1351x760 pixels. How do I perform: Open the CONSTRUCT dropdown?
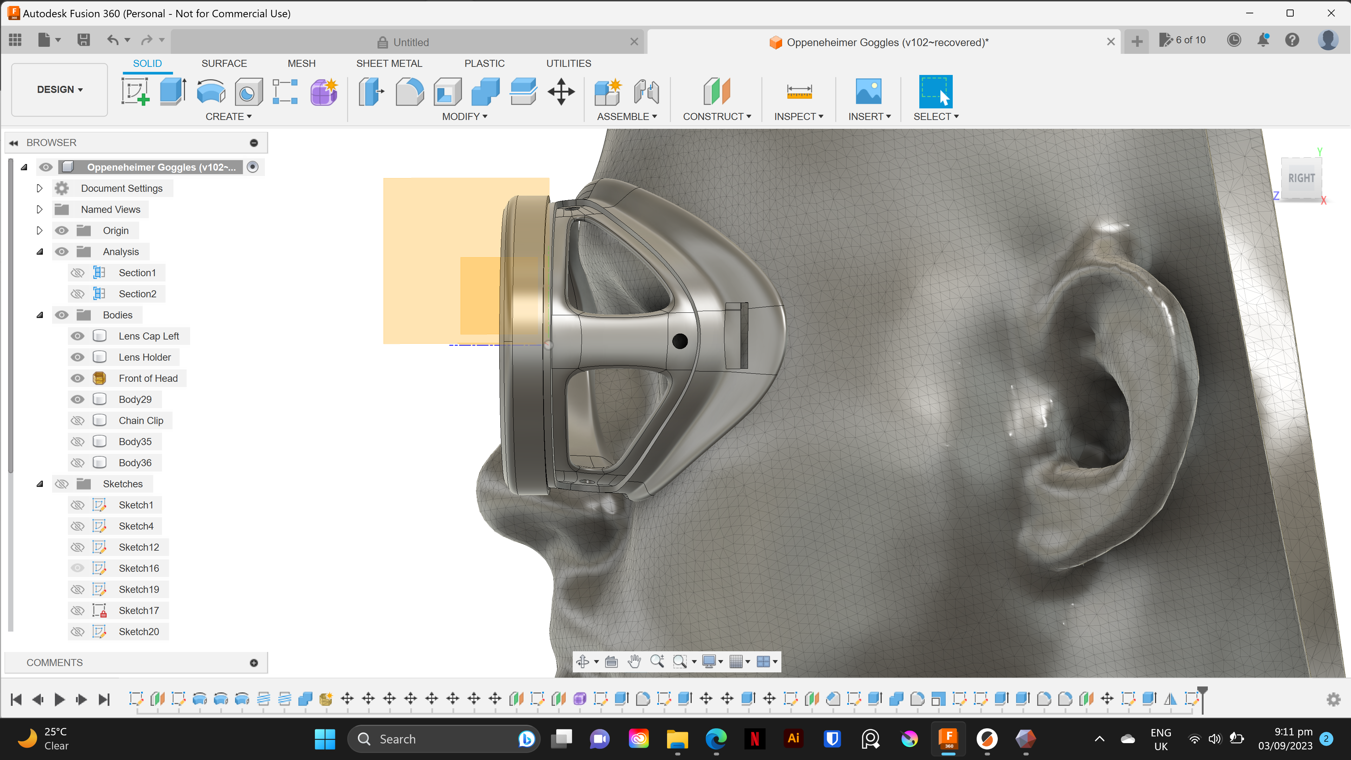(x=716, y=116)
